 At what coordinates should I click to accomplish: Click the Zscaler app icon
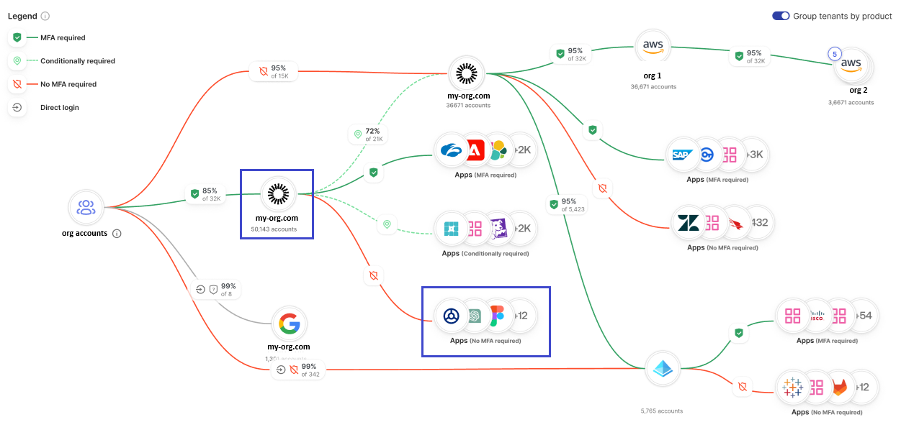tap(452, 150)
